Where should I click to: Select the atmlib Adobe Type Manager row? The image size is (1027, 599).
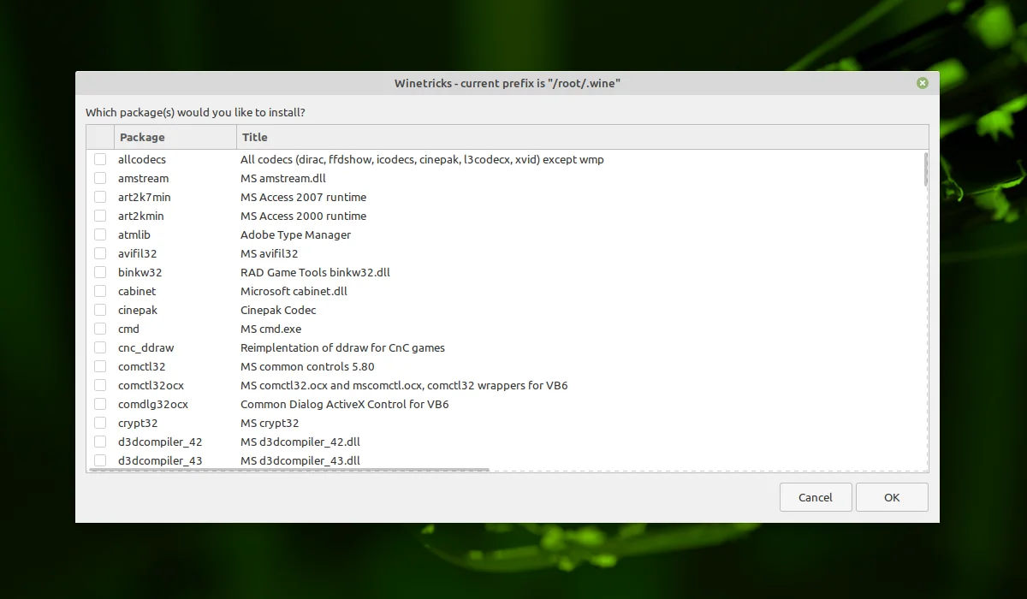point(507,234)
